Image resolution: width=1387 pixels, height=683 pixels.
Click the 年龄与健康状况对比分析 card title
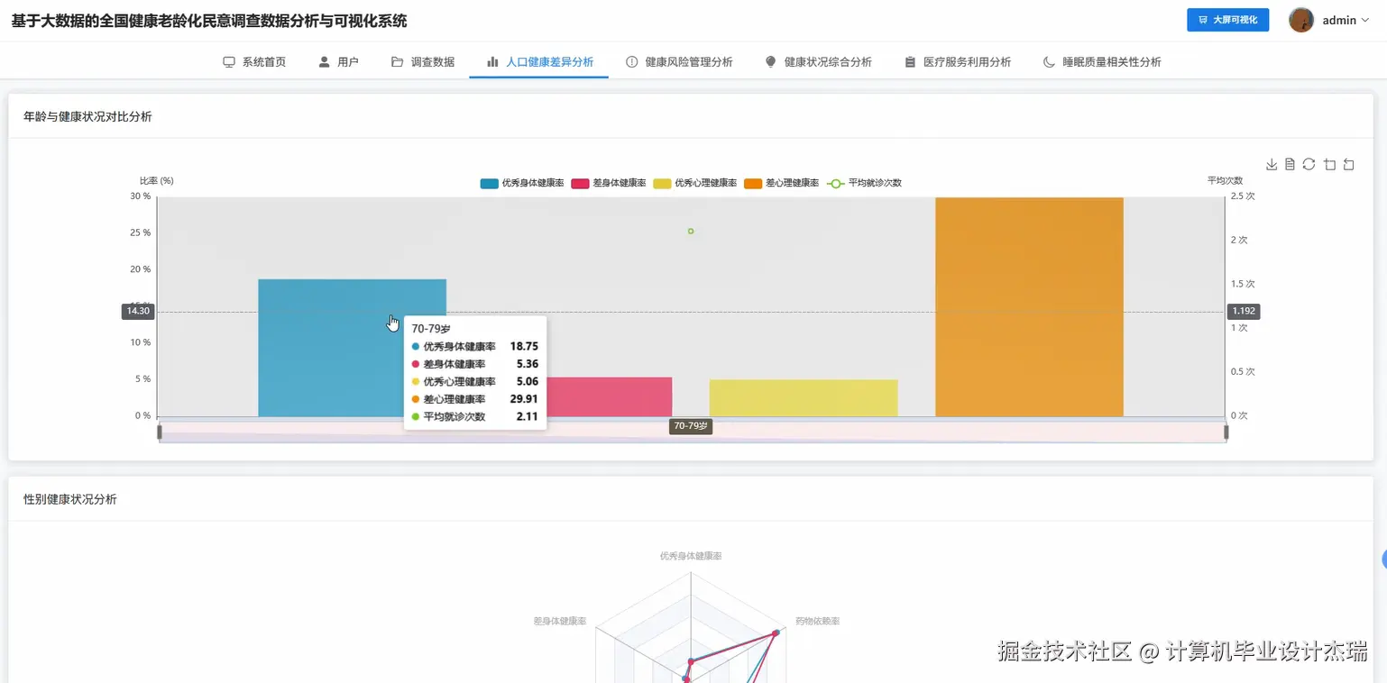pos(87,117)
